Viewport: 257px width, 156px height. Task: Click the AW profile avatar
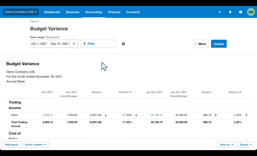pos(251,12)
